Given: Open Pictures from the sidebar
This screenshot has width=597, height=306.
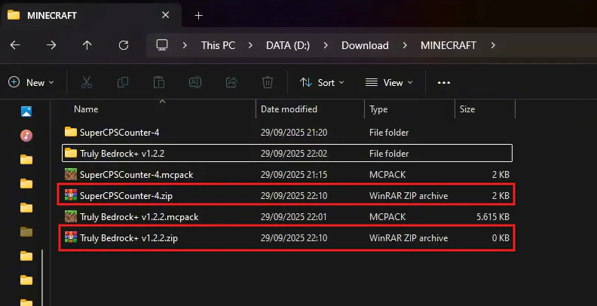Looking at the screenshot, I should tap(26, 112).
